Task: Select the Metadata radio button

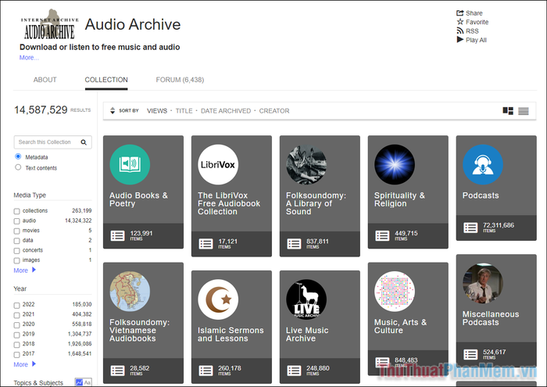Action: point(18,156)
